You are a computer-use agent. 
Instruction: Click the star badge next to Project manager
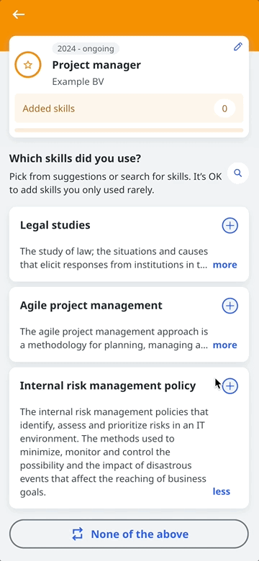(x=28, y=65)
